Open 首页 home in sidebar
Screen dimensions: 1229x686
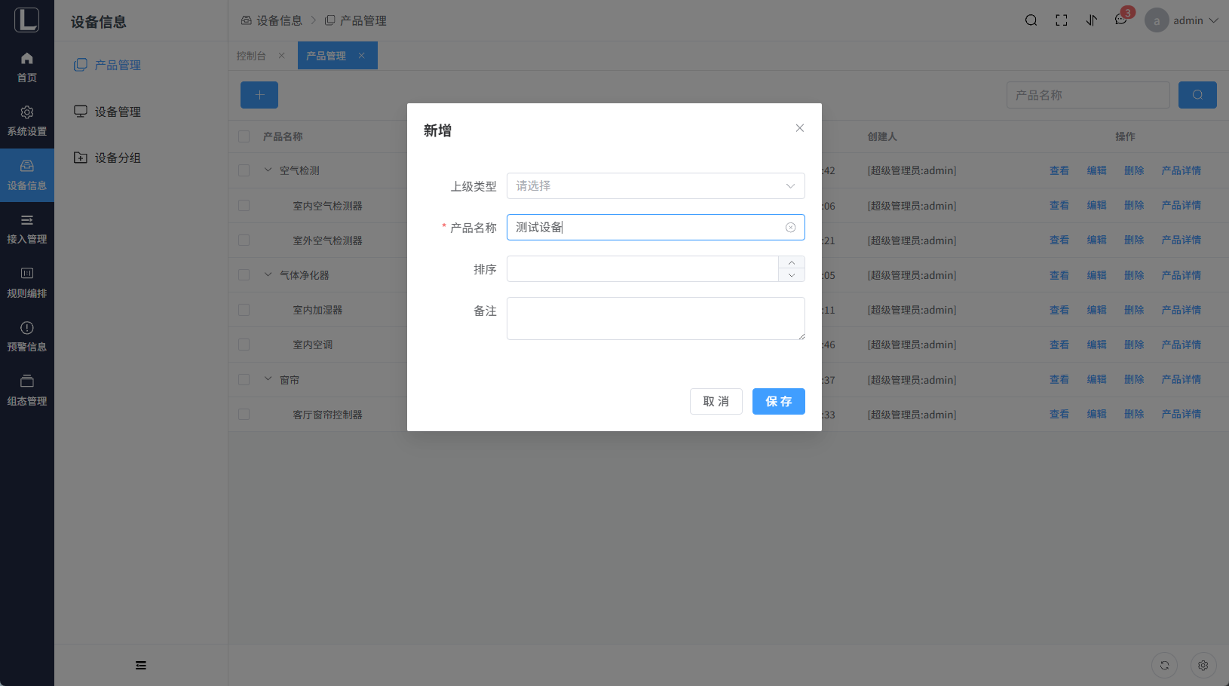pos(27,67)
